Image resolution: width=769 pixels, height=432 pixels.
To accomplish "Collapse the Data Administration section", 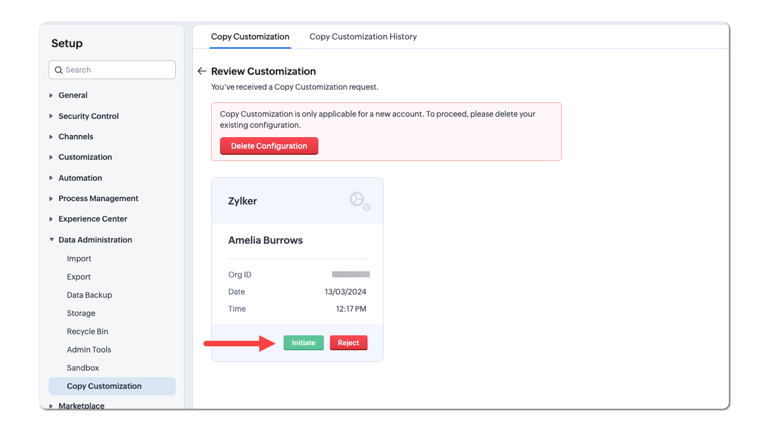I will click(52, 240).
